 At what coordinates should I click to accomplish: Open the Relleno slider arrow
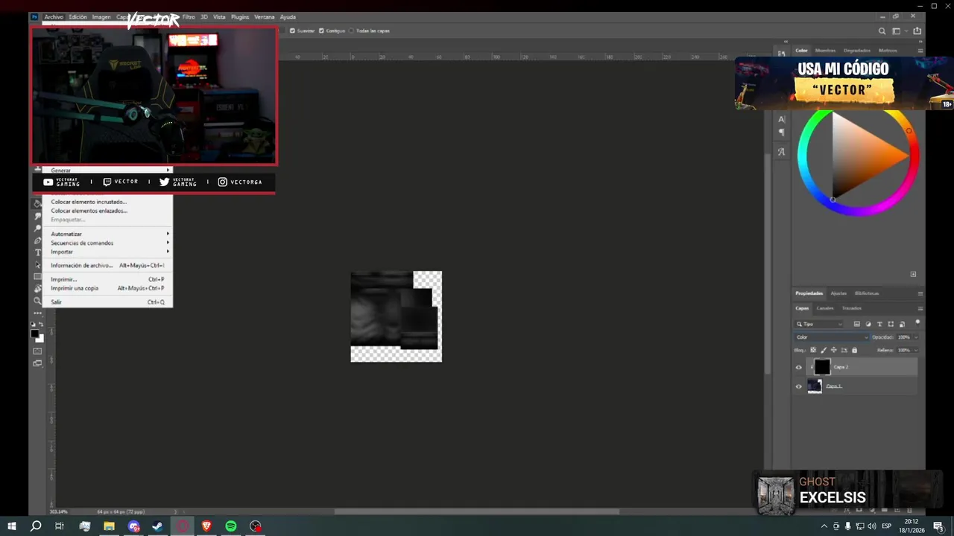(916, 350)
